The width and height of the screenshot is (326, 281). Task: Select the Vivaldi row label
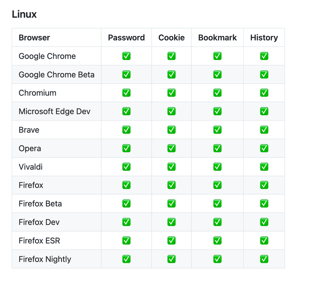pyautogui.click(x=30, y=167)
